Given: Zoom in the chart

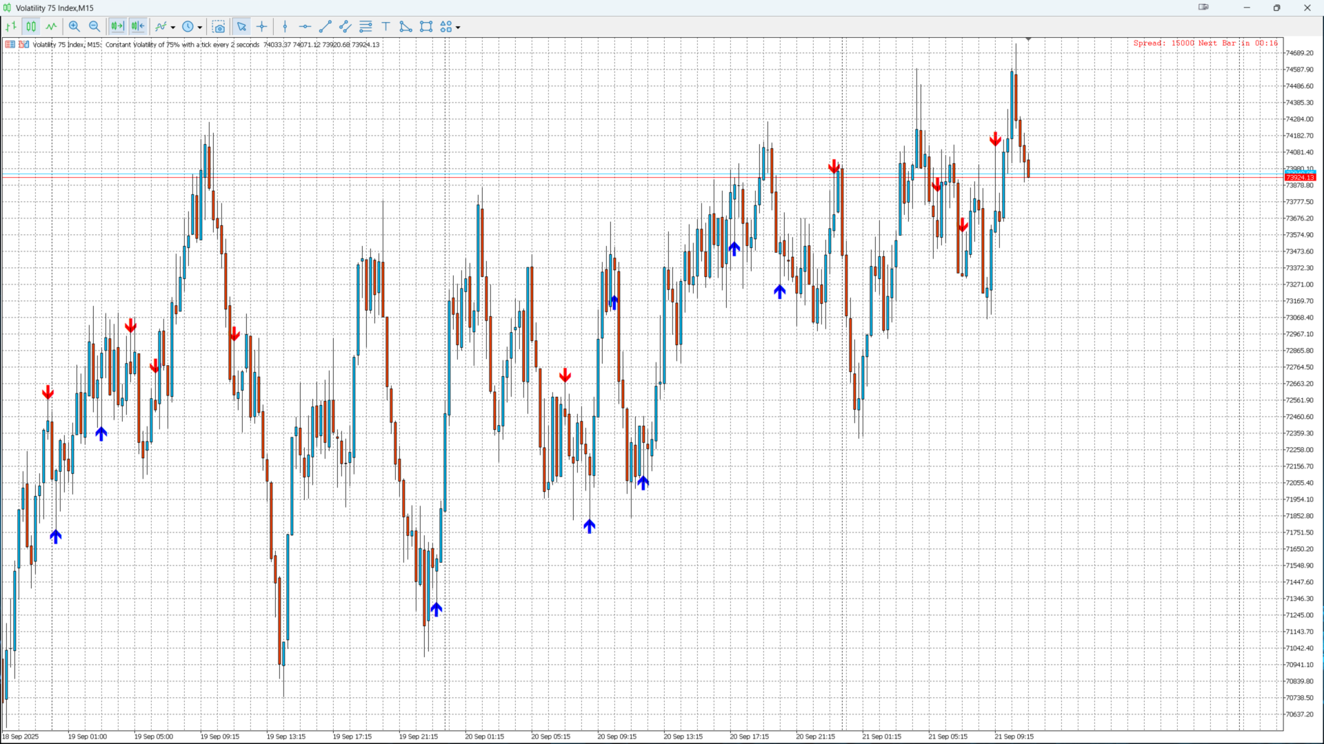Looking at the screenshot, I should coord(74,27).
